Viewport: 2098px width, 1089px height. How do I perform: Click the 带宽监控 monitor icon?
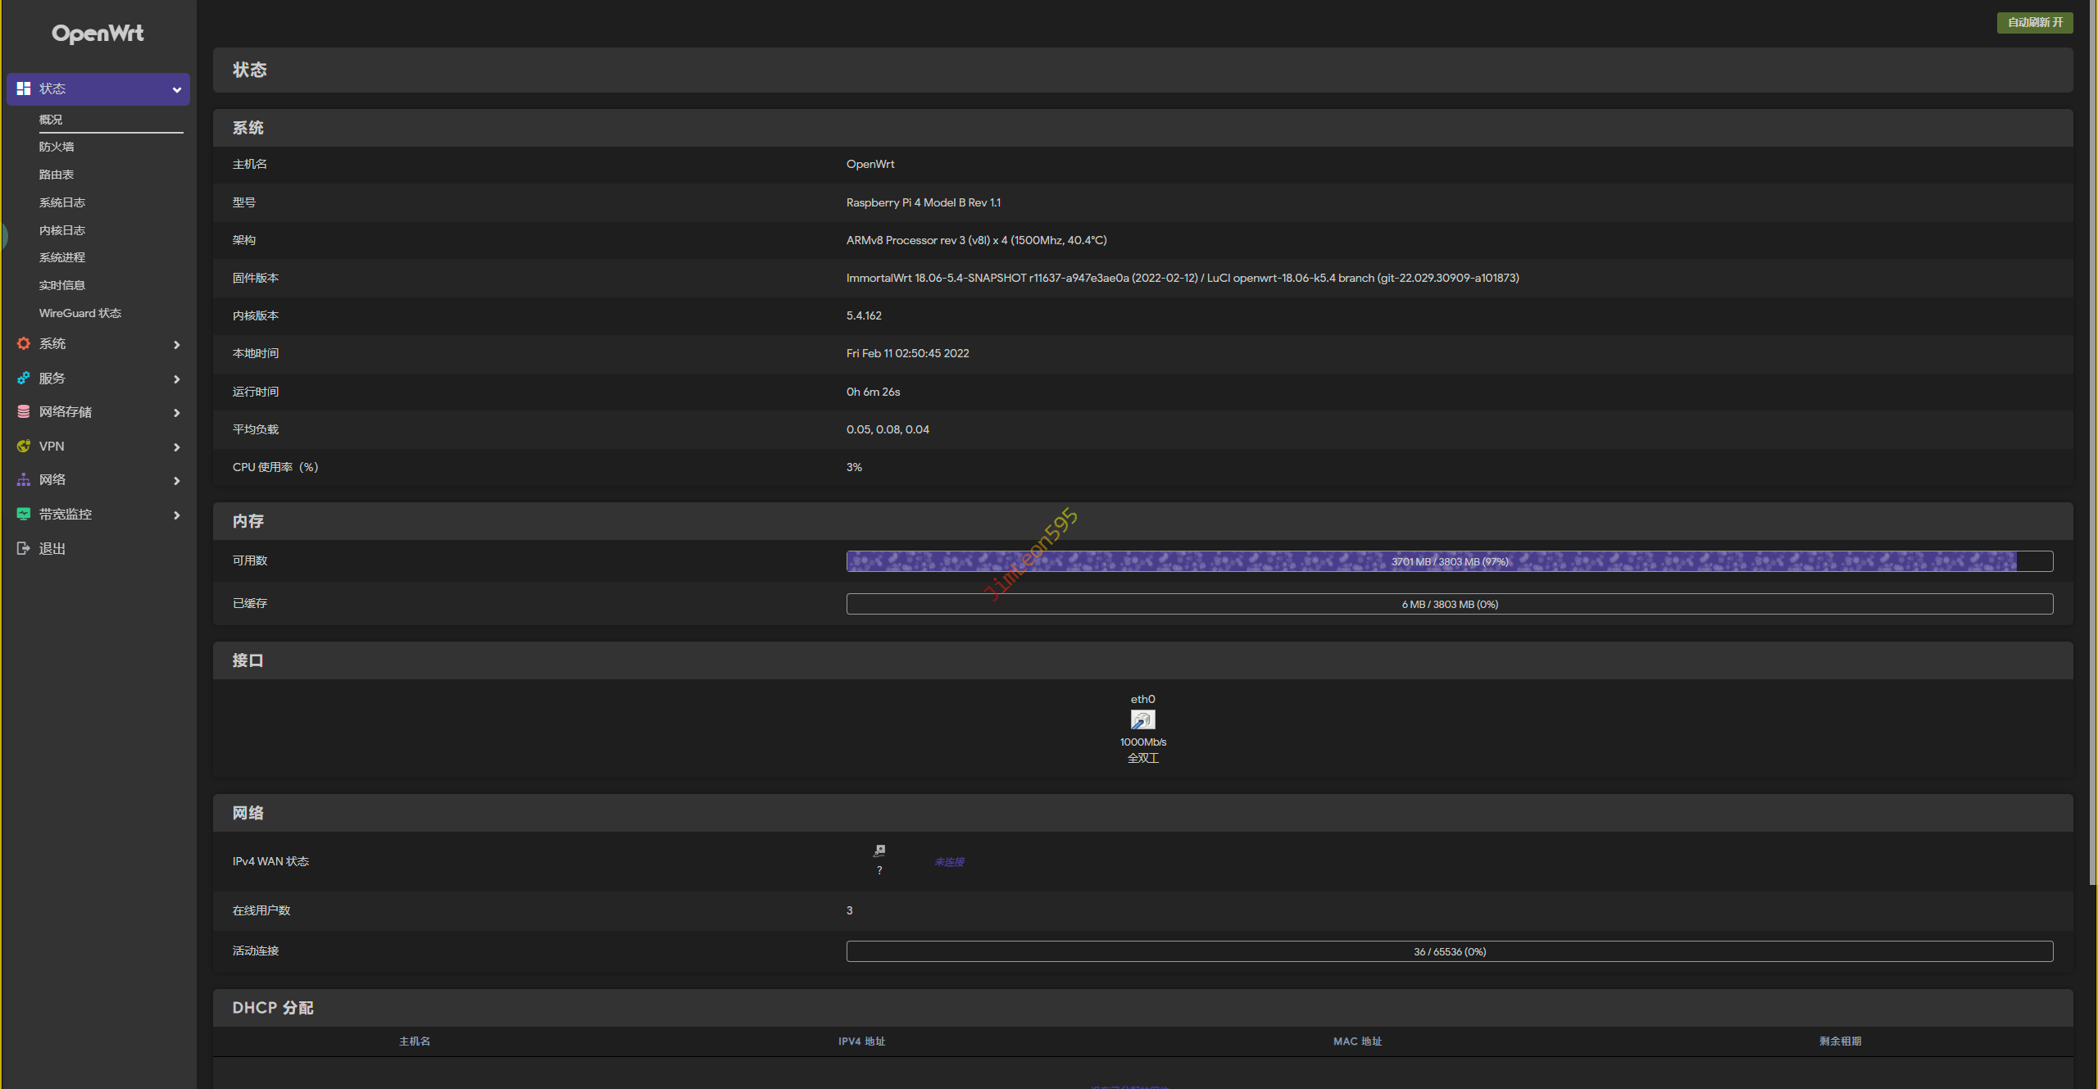coord(24,515)
